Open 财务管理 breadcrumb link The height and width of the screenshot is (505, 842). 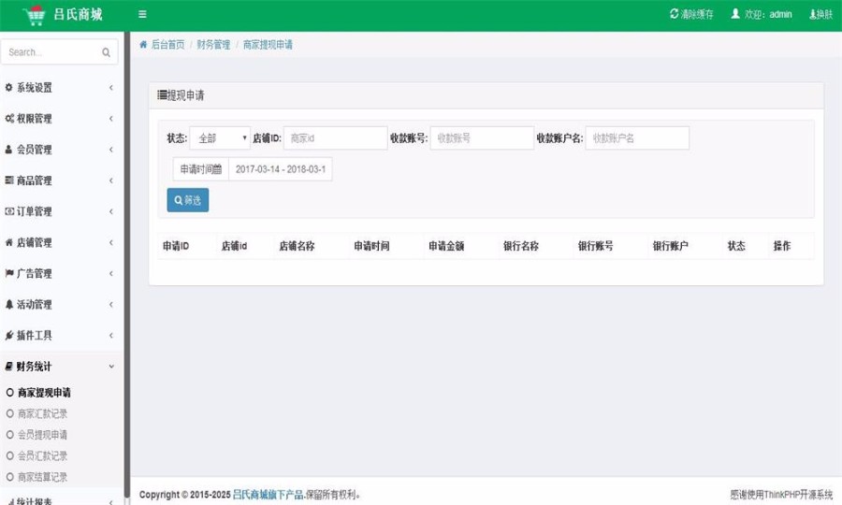tap(213, 45)
